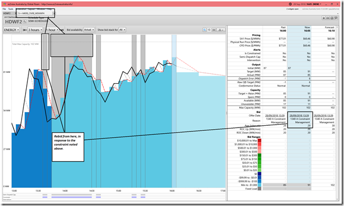Click the 14:00 time axis label
The width and height of the screenshot is (344, 206).
pyautogui.click(x=65, y=191)
